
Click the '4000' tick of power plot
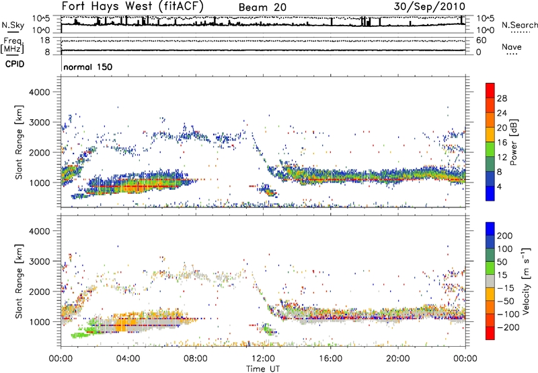point(39,92)
